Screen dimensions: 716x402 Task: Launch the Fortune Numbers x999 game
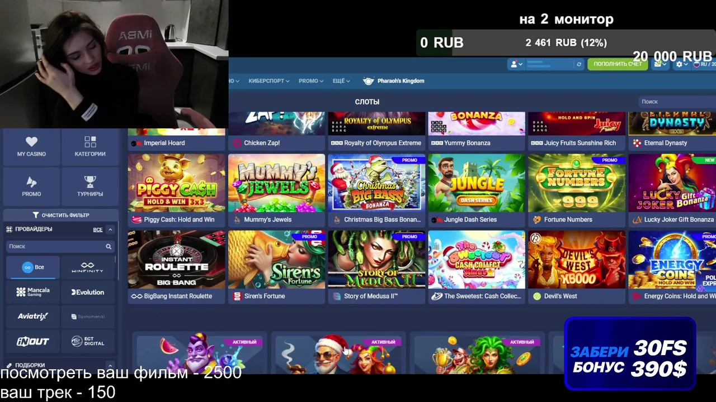(x=577, y=183)
